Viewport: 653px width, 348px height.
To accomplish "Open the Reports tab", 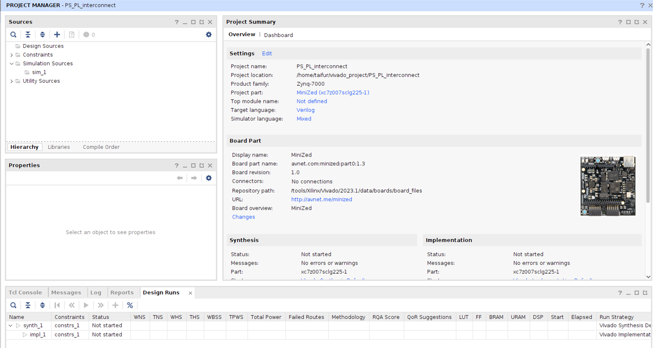I will point(122,292).
